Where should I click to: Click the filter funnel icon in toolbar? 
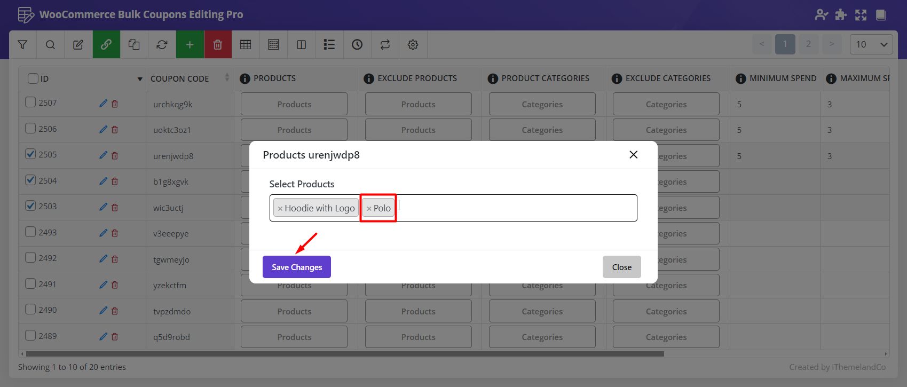22,45
